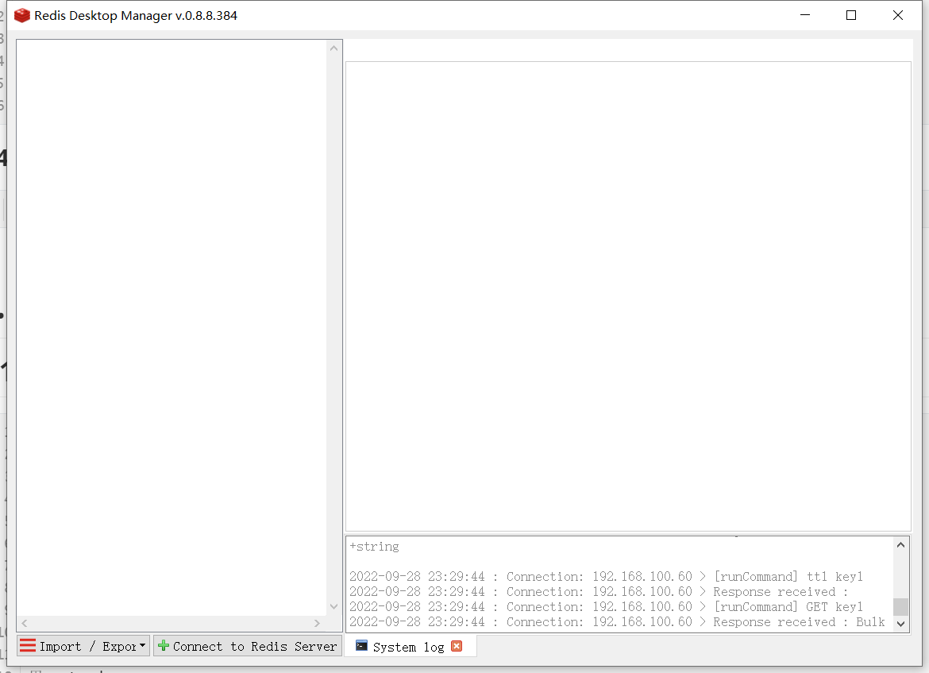Click the console icon on System log tab
This screenshot has width=929, height=673.
pos(361,646)
